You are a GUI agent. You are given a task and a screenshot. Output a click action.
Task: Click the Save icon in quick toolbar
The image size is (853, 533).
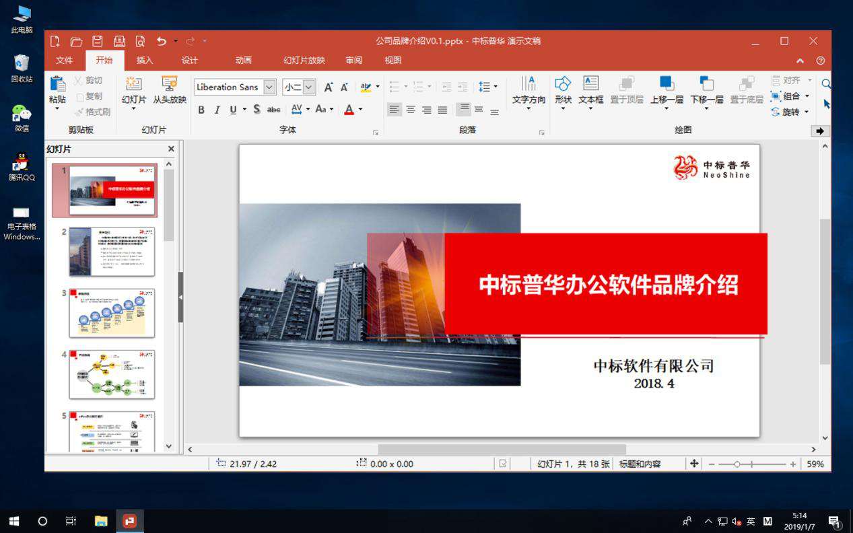[98, 41]
